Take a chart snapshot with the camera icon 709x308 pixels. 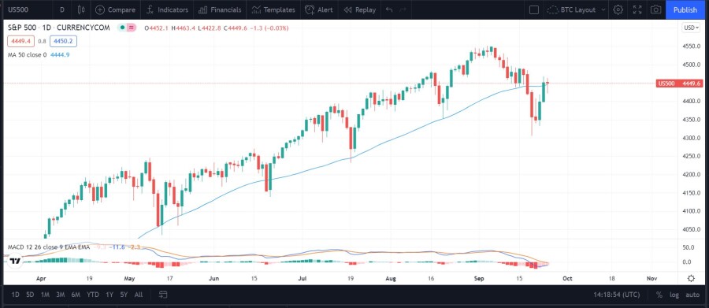(655, 9)
